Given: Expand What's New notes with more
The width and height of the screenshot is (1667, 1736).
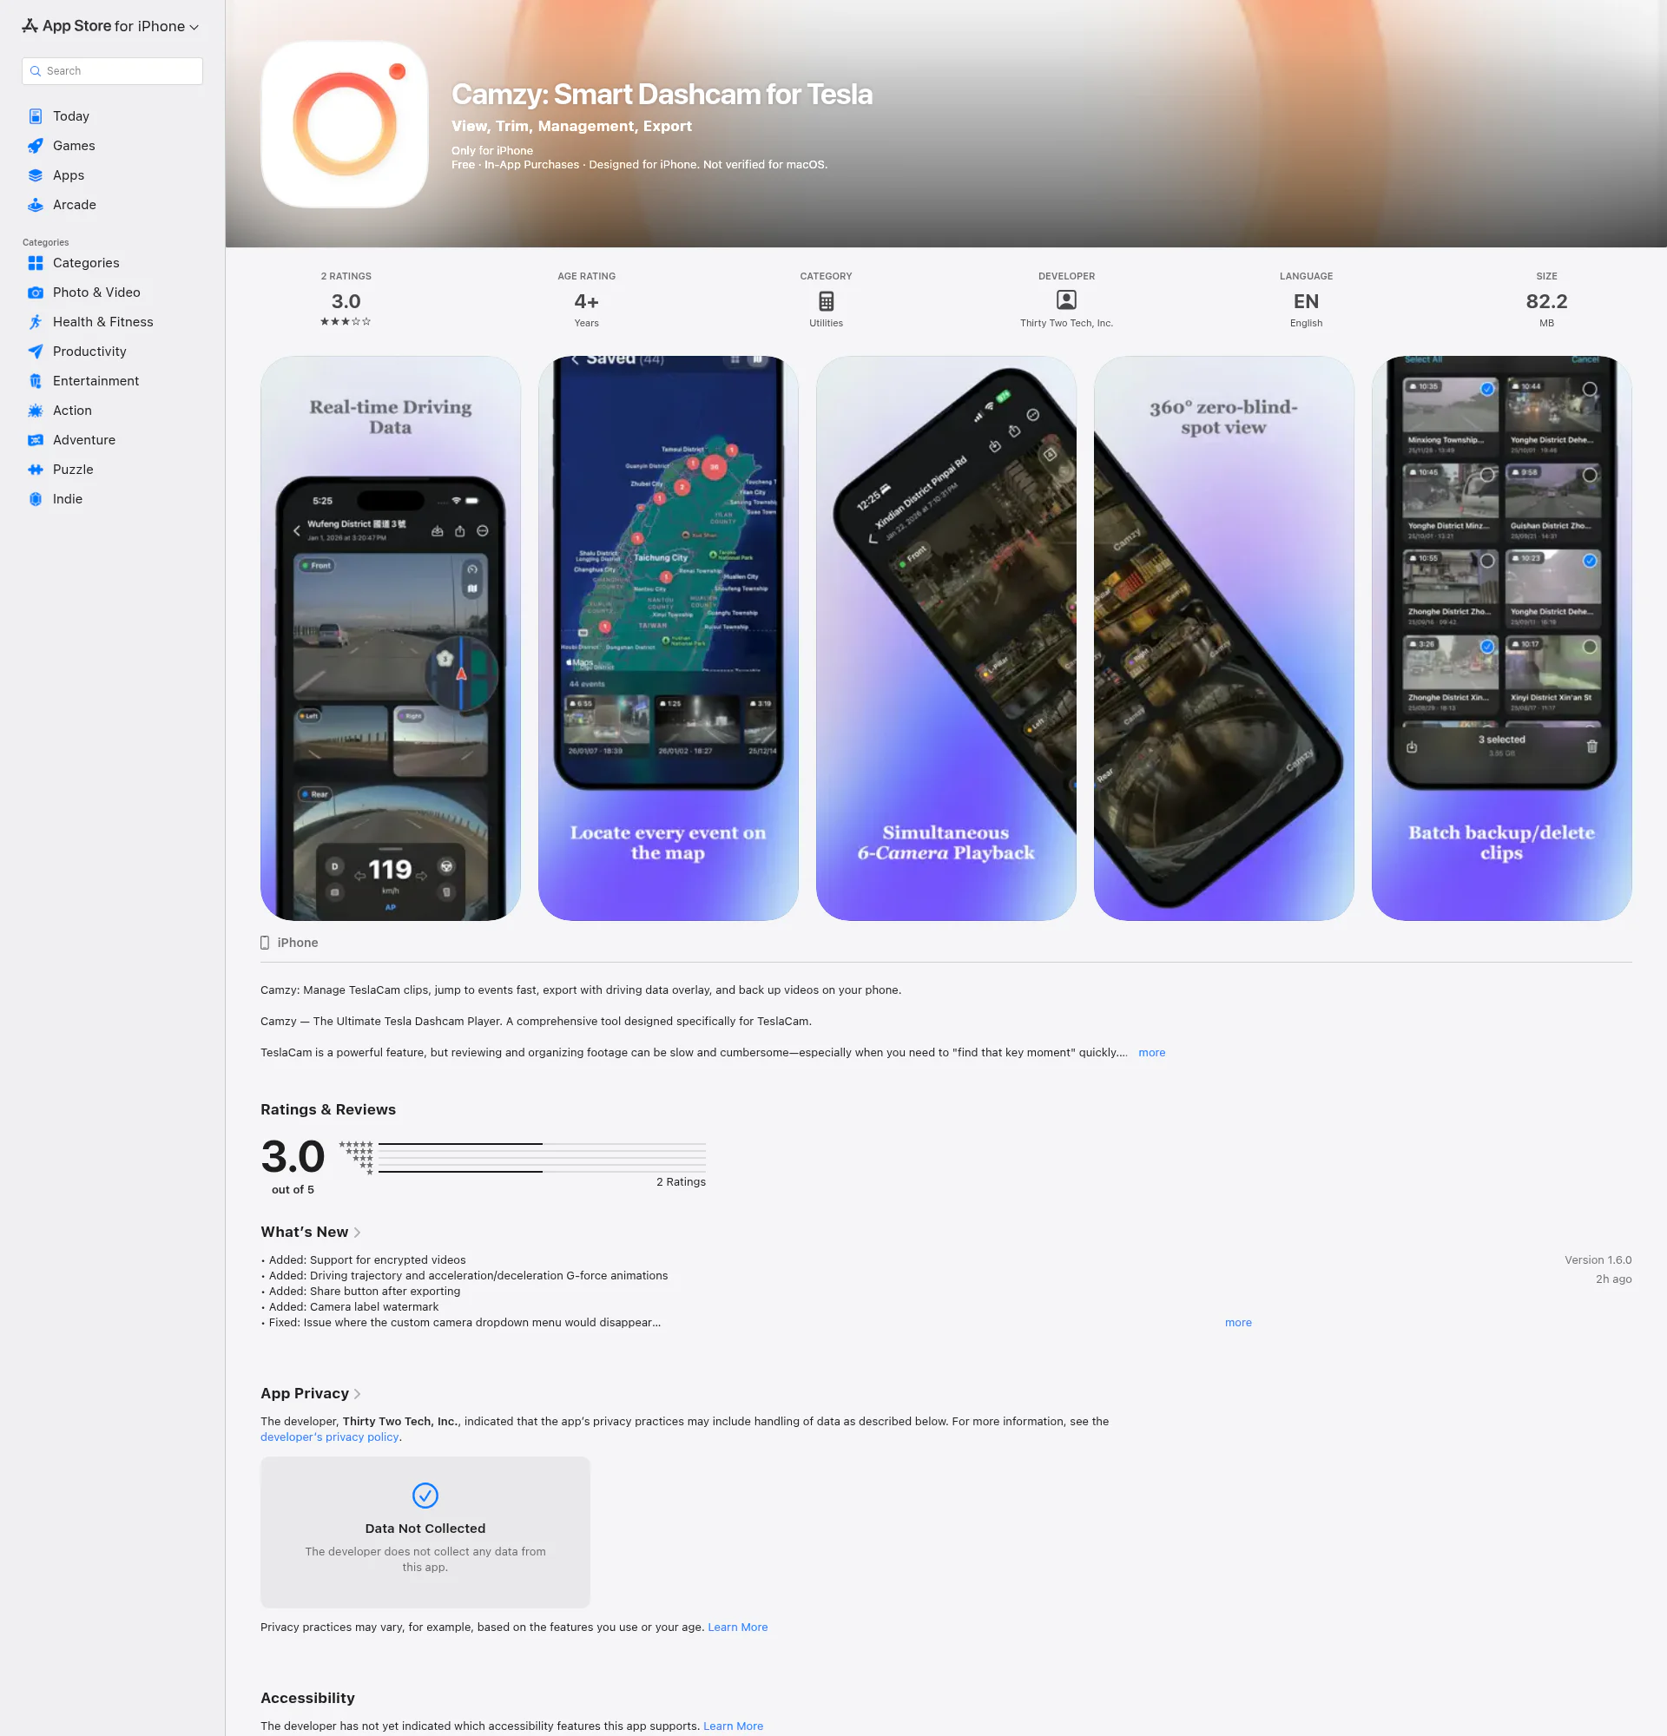Looking at the screenshot, I should 1237,1322.
